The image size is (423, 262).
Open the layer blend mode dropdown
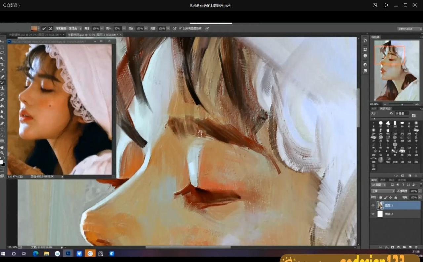[383, 191]
